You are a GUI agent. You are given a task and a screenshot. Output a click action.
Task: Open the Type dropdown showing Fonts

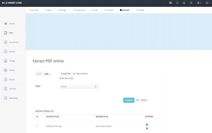pyautogui.click(x=79, y=86)
